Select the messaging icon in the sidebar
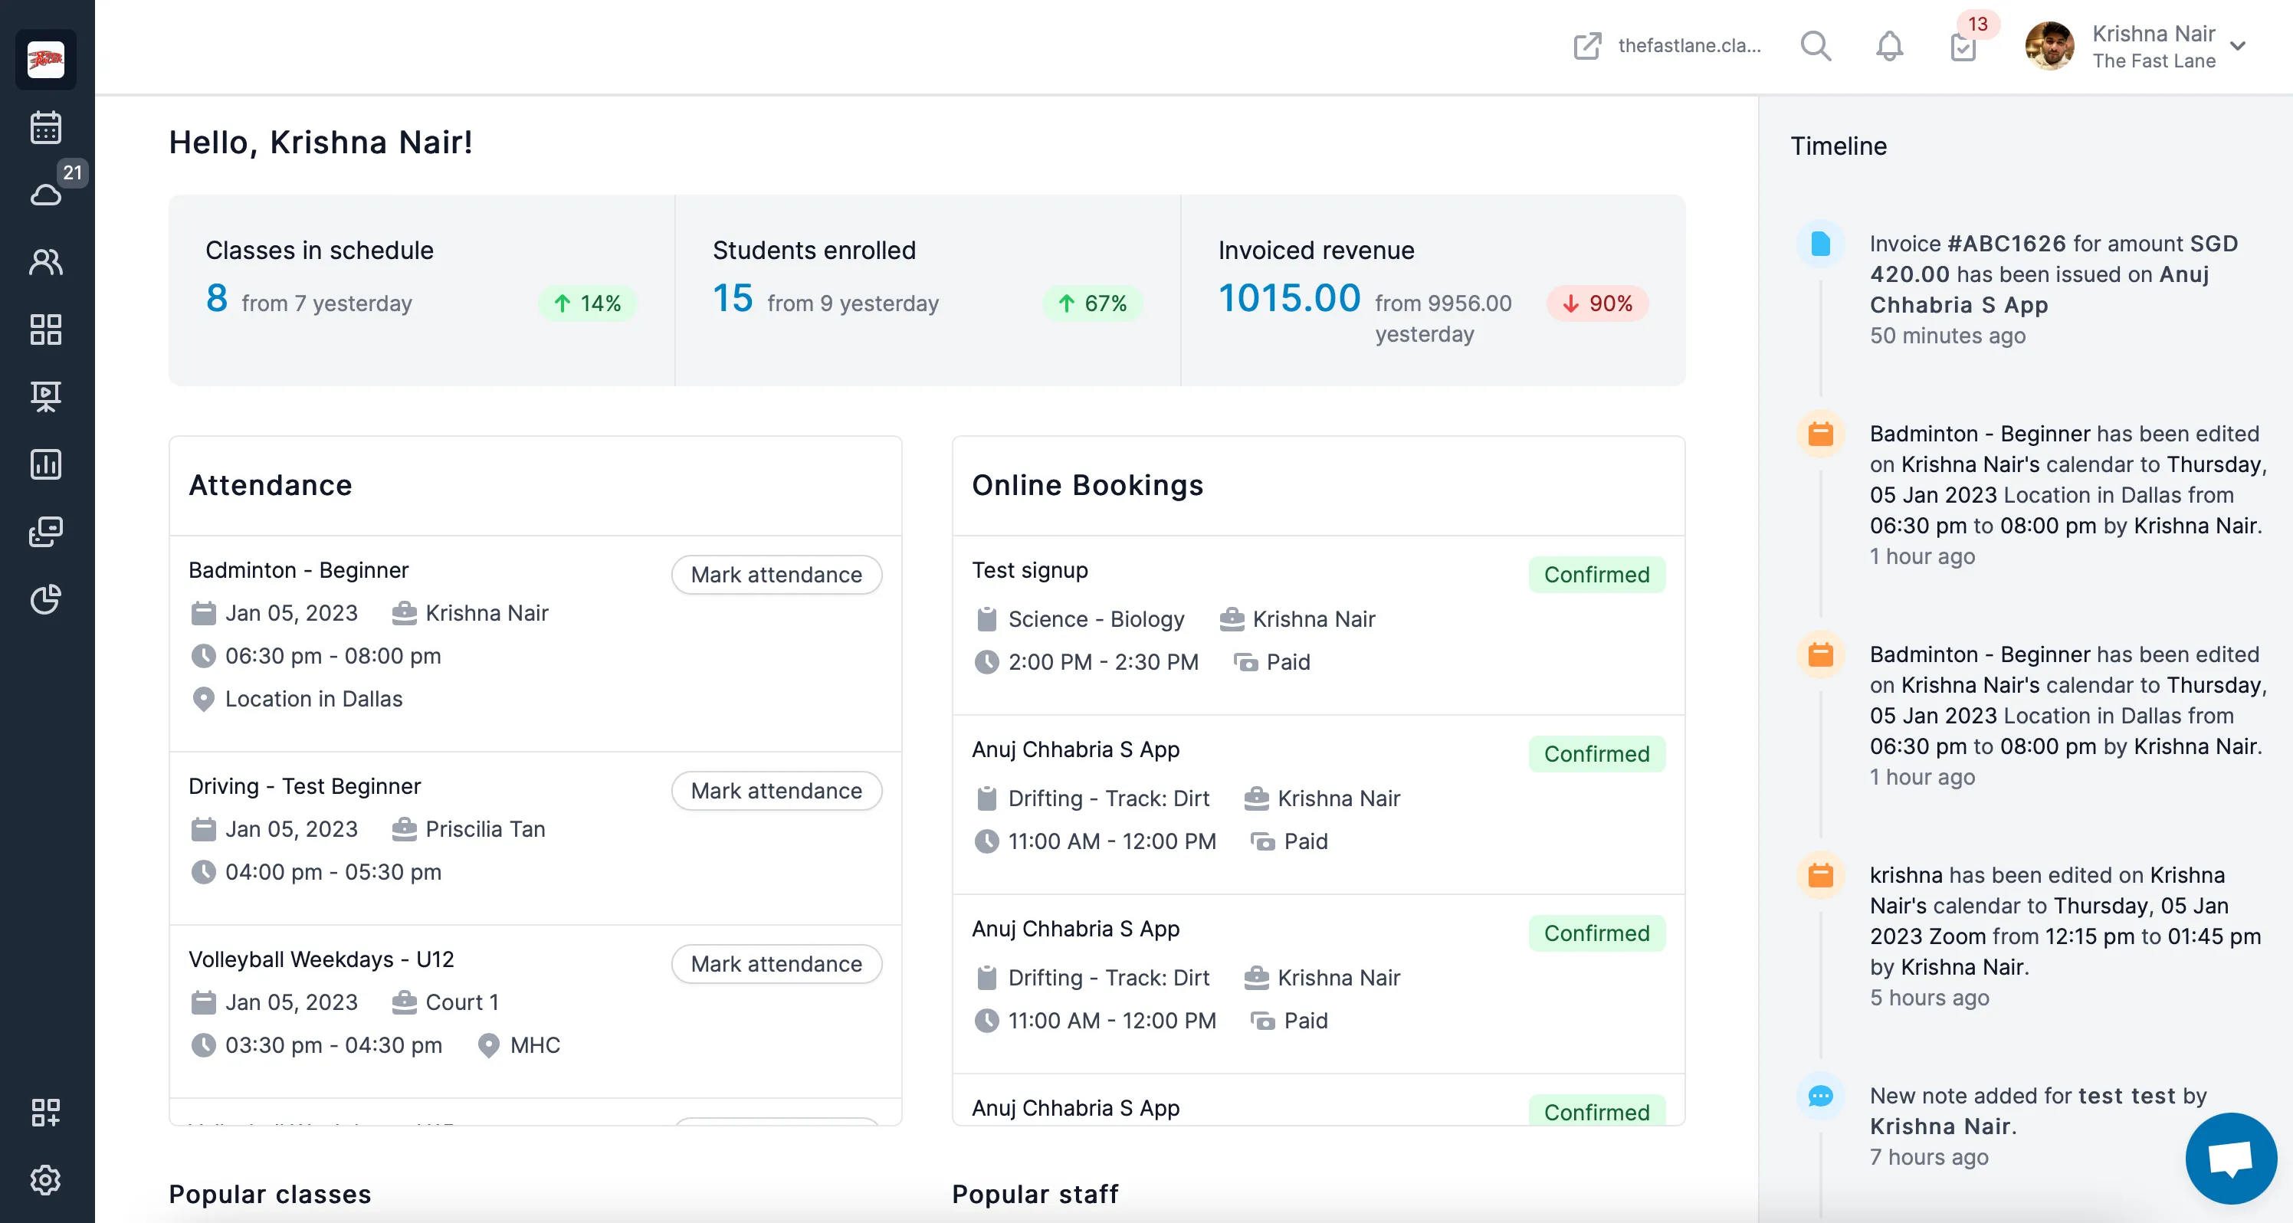The image size is (2293, 1223). (45, 531)
